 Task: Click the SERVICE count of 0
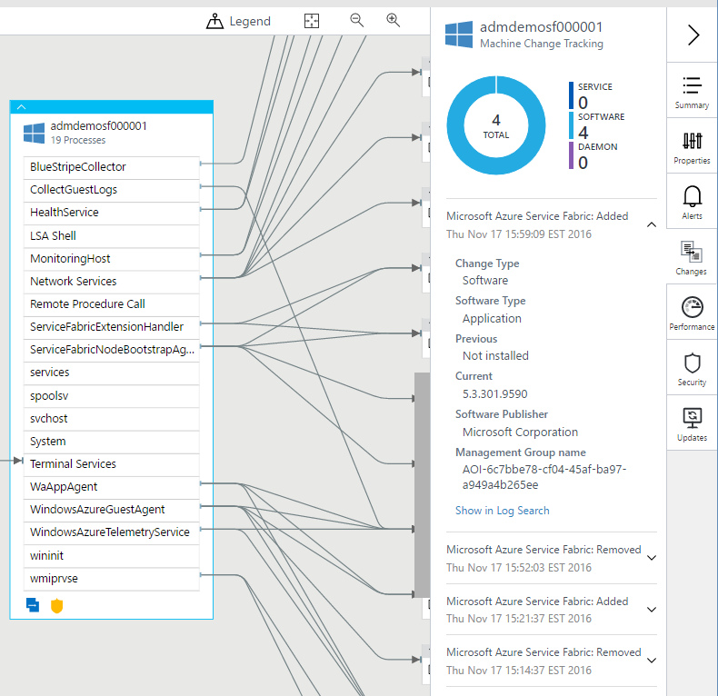583,103
